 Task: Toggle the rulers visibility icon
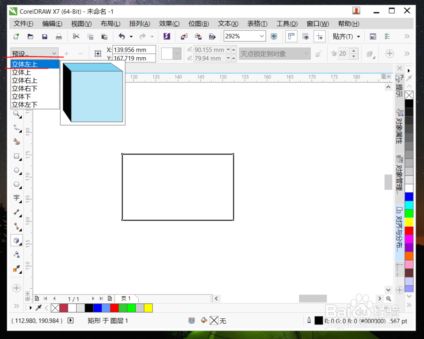click(291, 36)
